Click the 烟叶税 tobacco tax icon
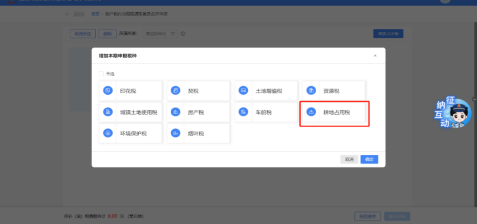The width and height of the screenshot is (477, 224). pos(175,133)
